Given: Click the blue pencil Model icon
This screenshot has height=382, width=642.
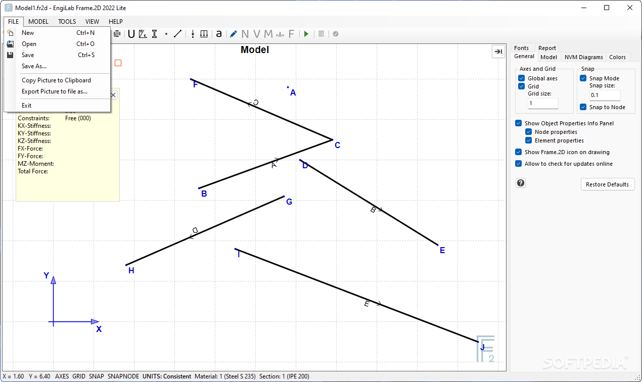Looking at the screenshot, I should [233, 34].
